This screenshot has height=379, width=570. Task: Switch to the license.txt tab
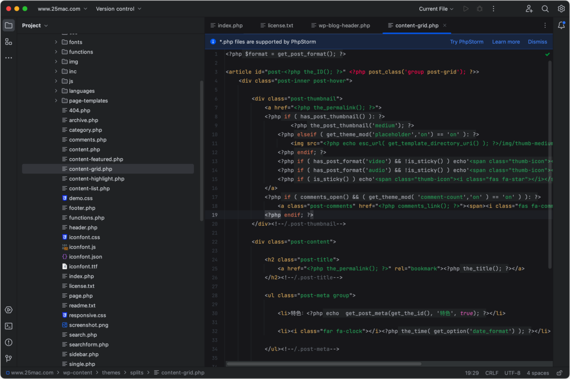pos(277,25)
